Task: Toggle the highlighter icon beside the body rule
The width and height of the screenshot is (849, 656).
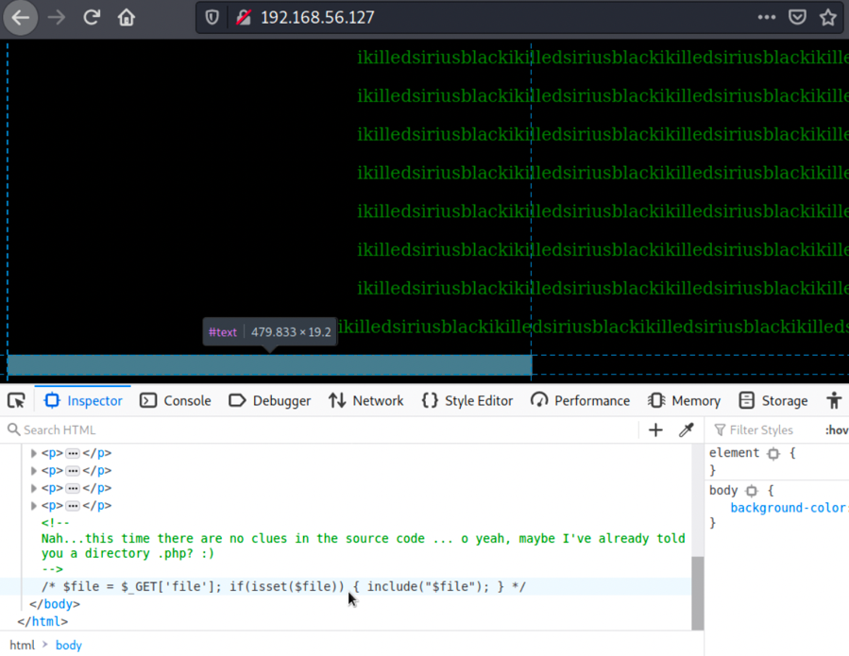Action: point(751,491)
